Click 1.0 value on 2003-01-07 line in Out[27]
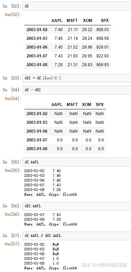The height and width of the screenshot is (272, 131). (56, 259)
